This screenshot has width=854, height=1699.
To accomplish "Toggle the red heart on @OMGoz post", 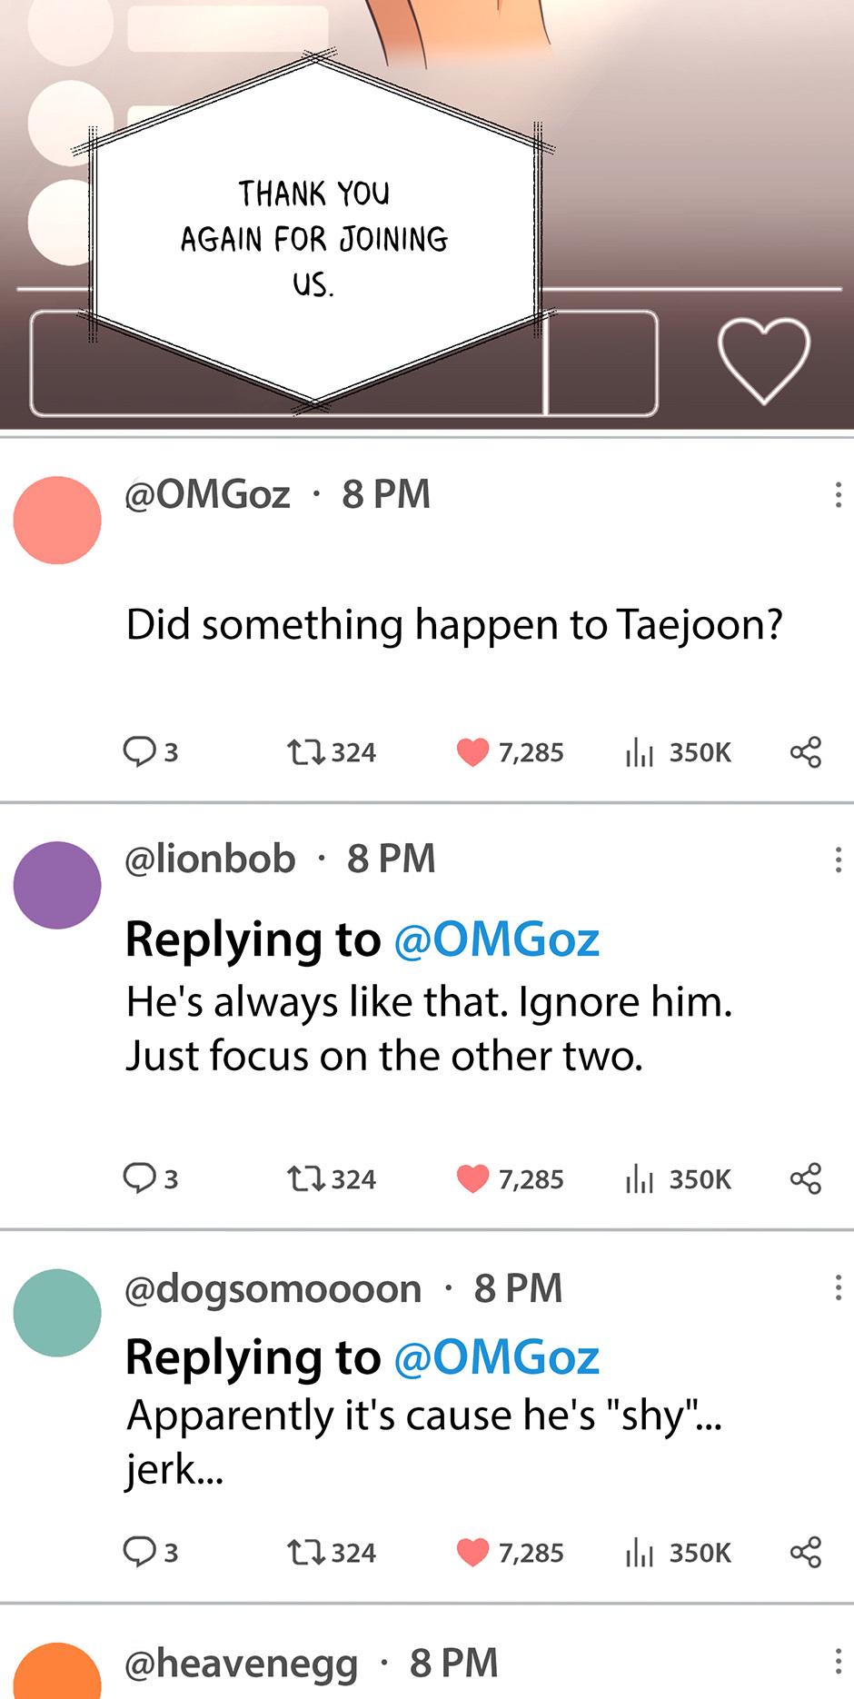I will (472, 752).
